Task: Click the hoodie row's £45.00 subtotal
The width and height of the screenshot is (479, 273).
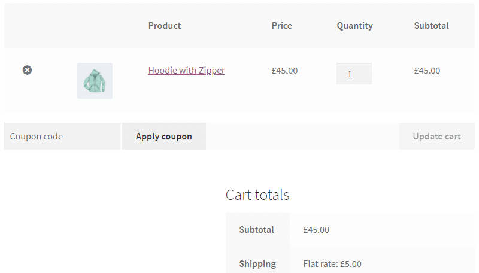Action: (x=427, y=71)
